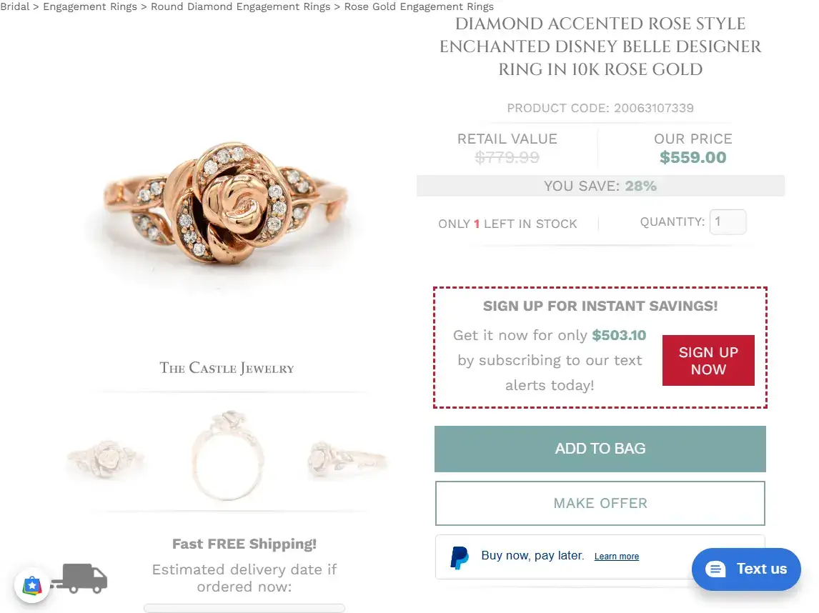
Task: Click the shopping bag badge in bottom-left corner
Action: point(31,585)
